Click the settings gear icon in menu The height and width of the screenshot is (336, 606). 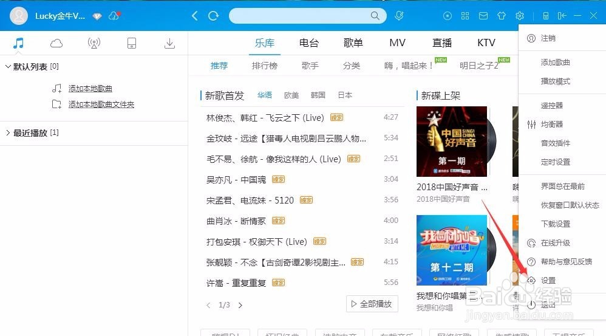point(531,281)
